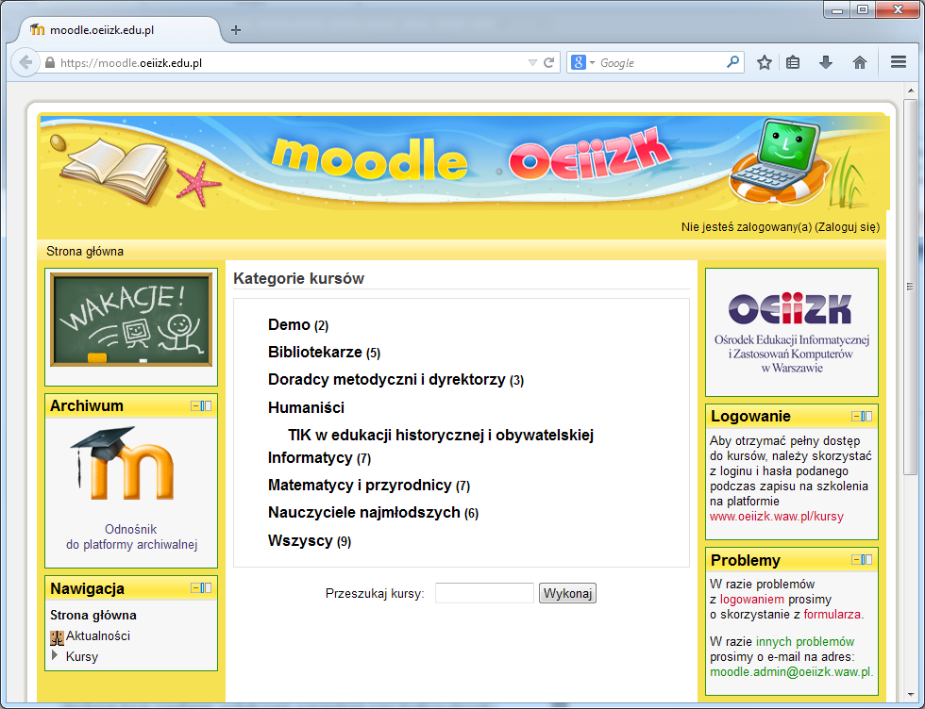The height and width of the screenshot is (709, 925).
Task: Click the moodle.admin@oeiizk.waw.pl email link
Action: (791, 672)
